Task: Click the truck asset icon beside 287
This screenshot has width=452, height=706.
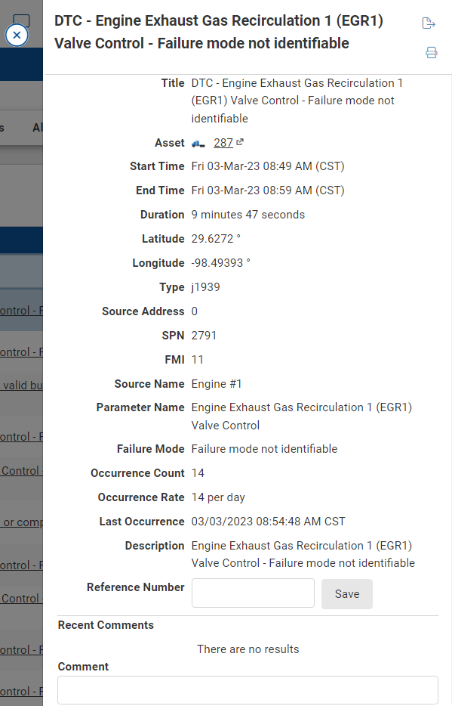Action: pos(198,142)
